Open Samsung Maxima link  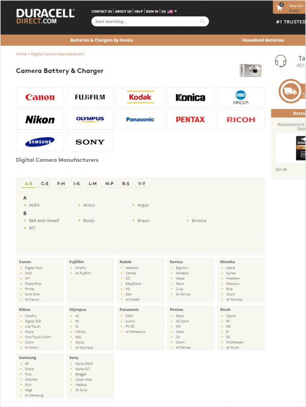tap(31, 380)
